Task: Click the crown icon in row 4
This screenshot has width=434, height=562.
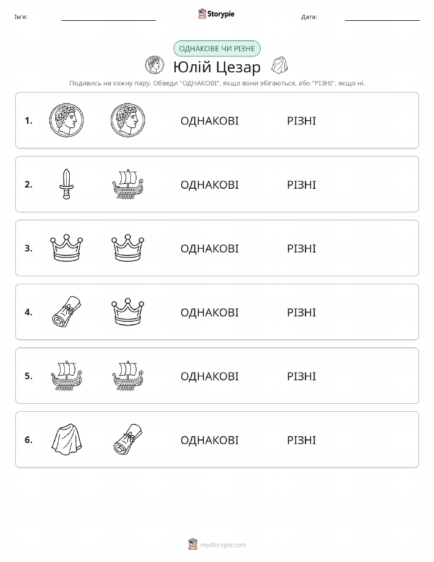Action: coord(128,312)
